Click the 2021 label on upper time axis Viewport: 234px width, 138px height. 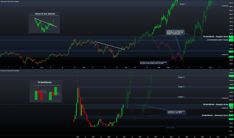[159, 67]
